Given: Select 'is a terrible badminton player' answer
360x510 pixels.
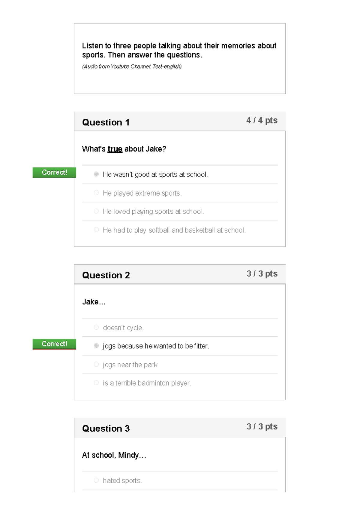Looking at the screenshot, I should tap(96, 382).
